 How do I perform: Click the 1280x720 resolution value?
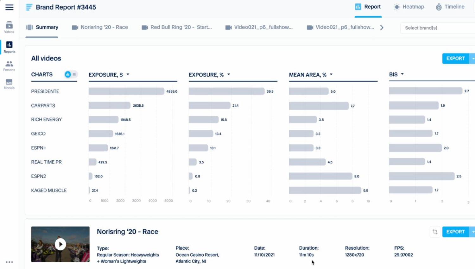tap(354, 255)
